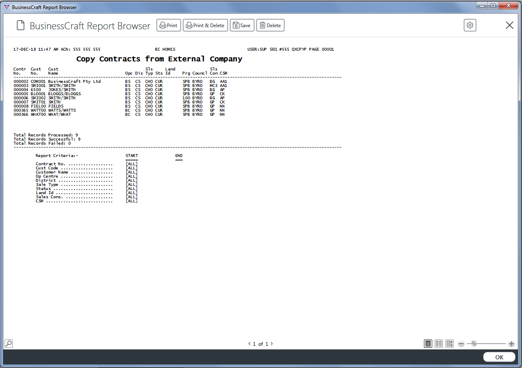522x368 pixels.
Task: Select customer code WATT00
Action: pos(38,110)
